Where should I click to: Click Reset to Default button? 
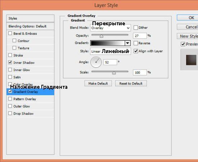point(131,83)
